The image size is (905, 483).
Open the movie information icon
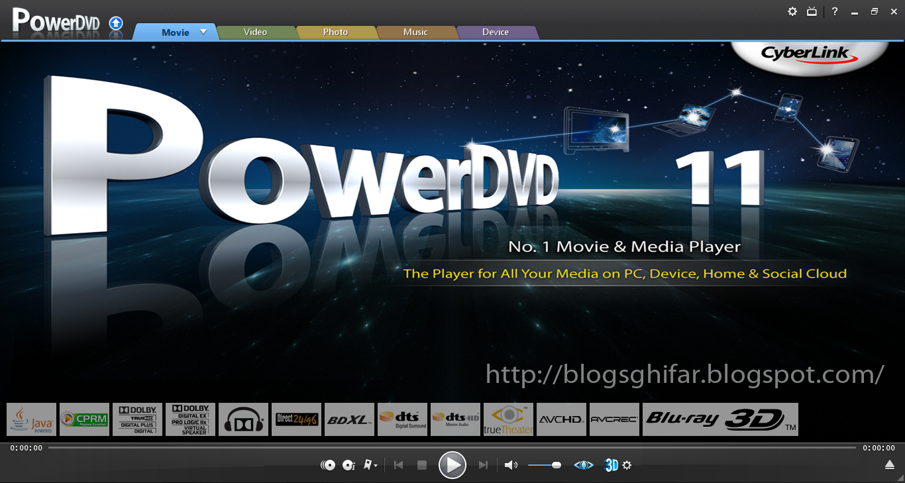[348, 465]
